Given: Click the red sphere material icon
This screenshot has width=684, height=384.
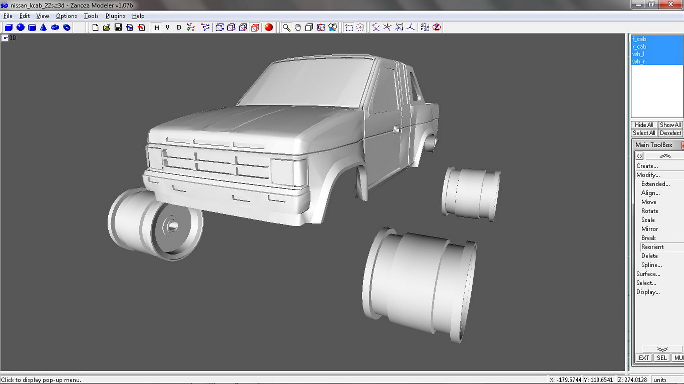Looking at the screenshot, I should pyautogui.click(x=269, y=27).
